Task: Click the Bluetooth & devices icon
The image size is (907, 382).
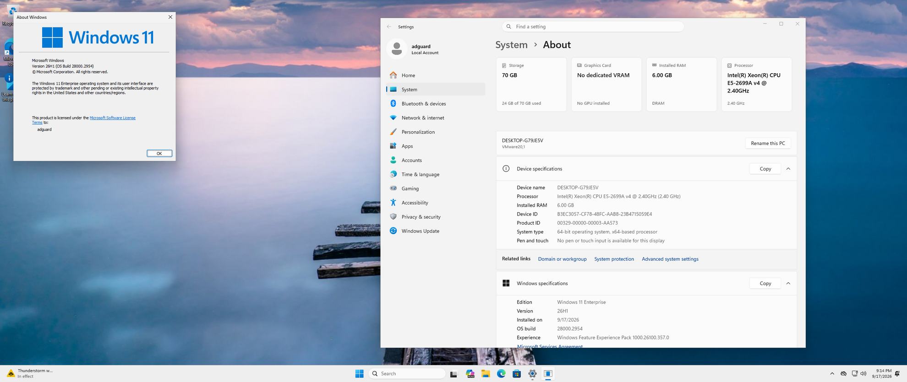Action: [393, 103]
